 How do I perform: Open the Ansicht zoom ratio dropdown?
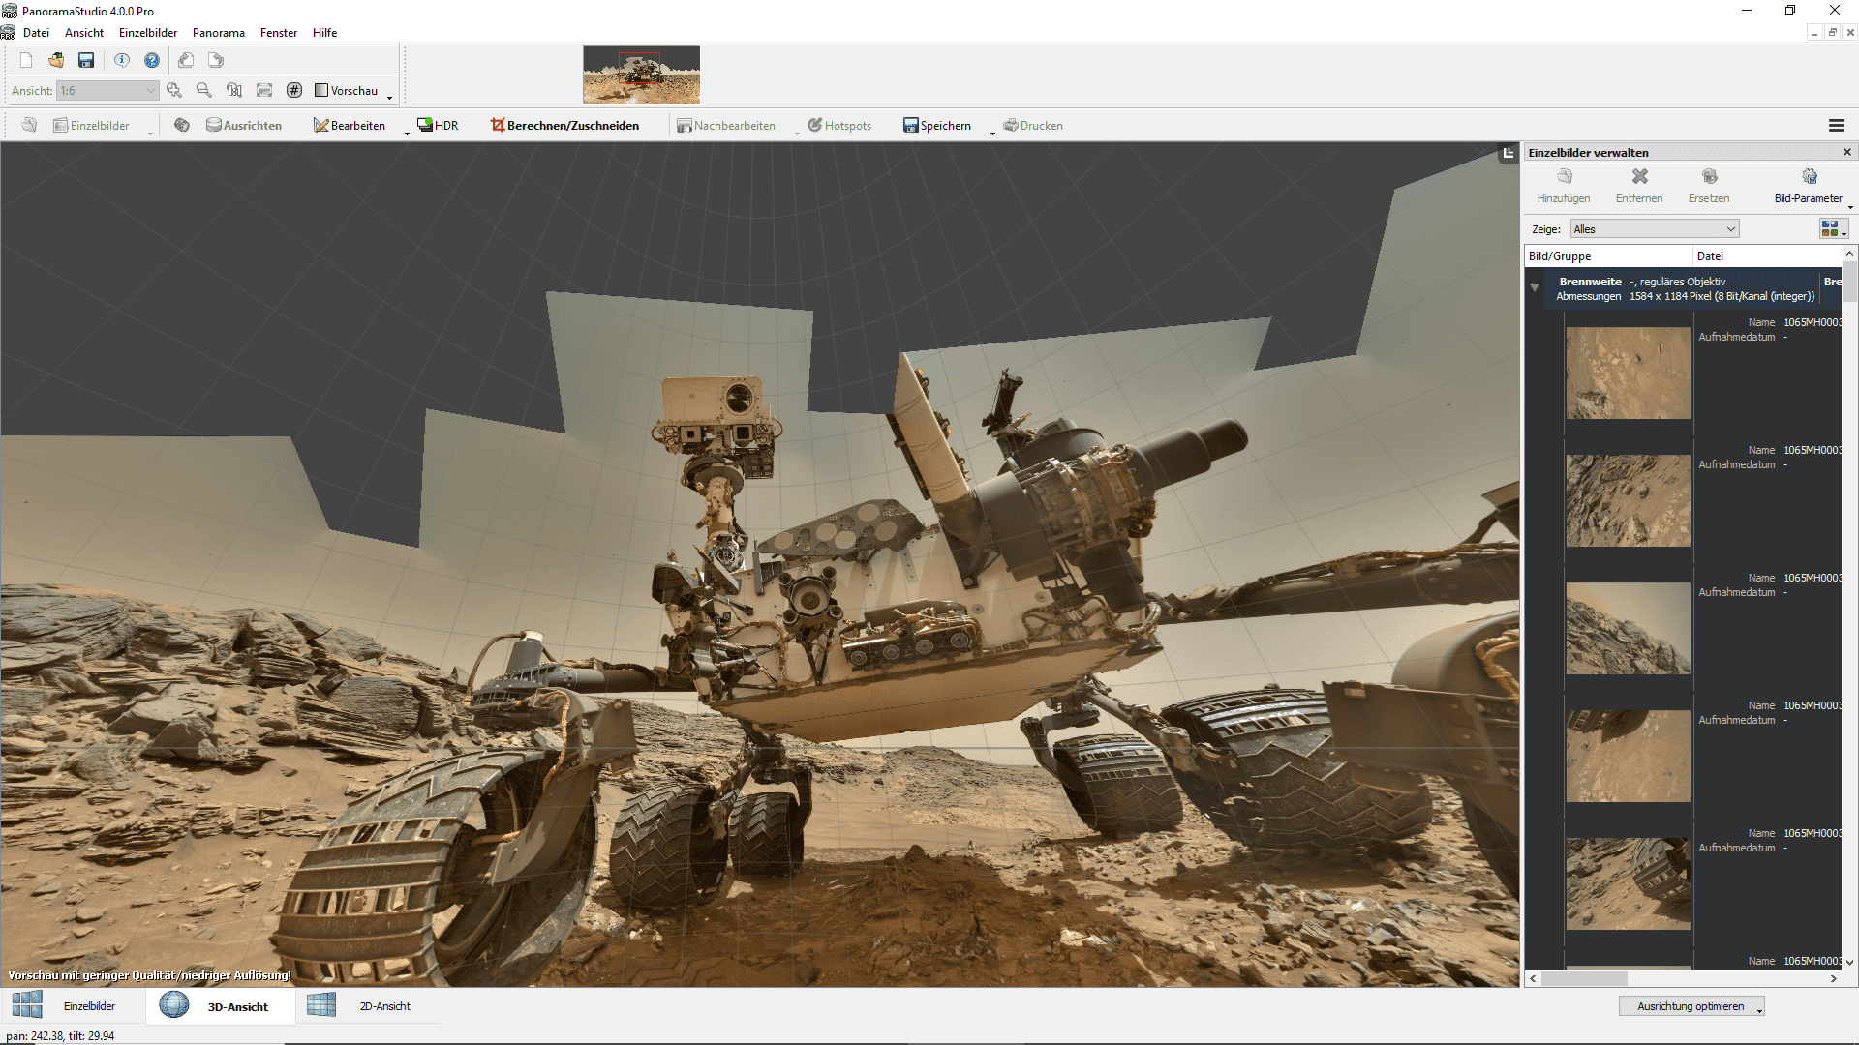click(107, 90)
